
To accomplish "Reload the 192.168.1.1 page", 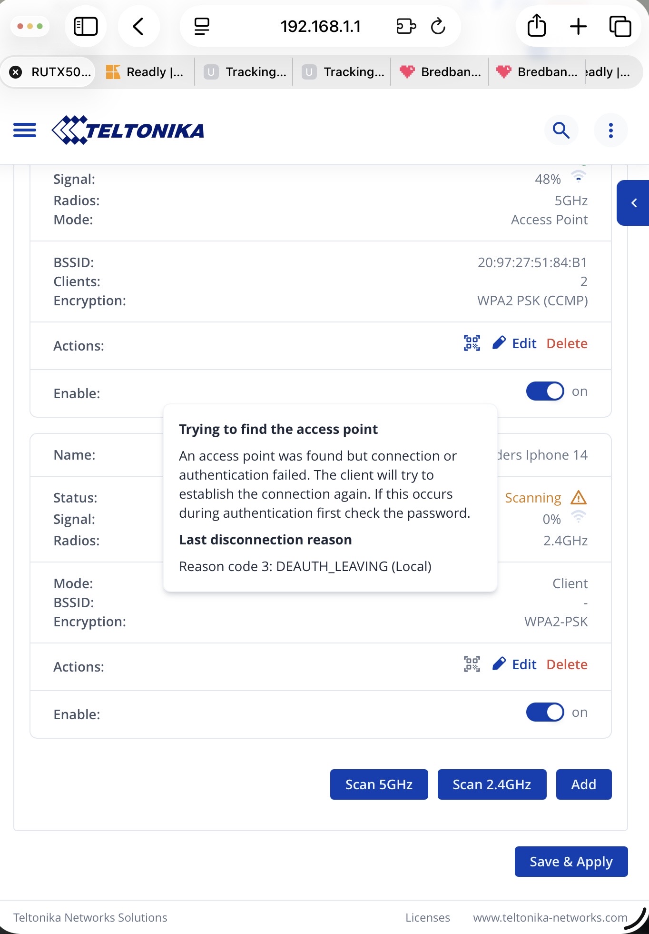I will point(438,26).
